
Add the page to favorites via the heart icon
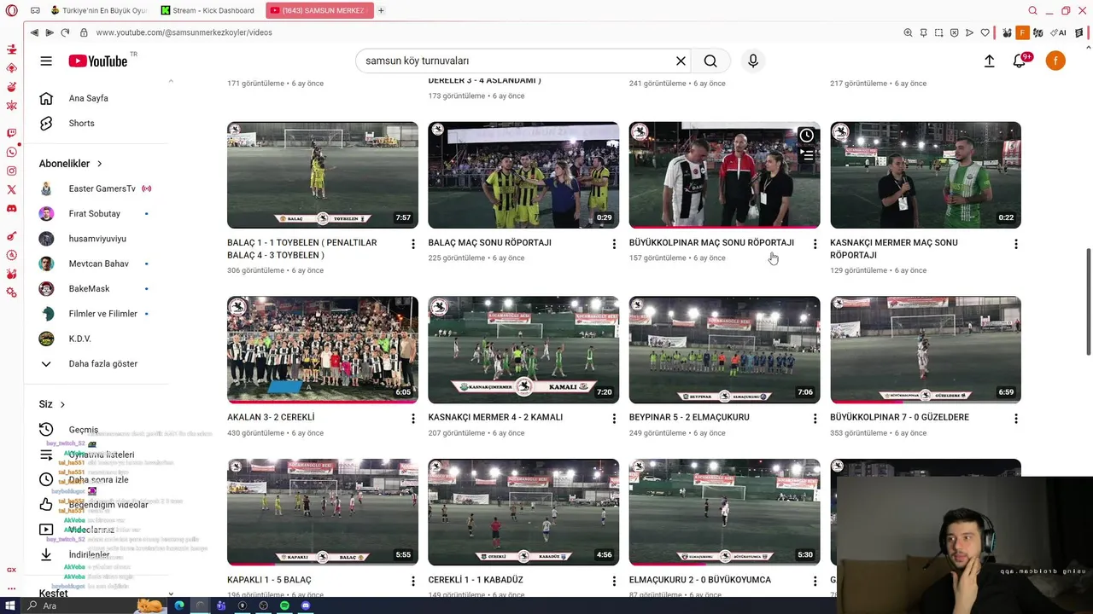pos(985,32)
